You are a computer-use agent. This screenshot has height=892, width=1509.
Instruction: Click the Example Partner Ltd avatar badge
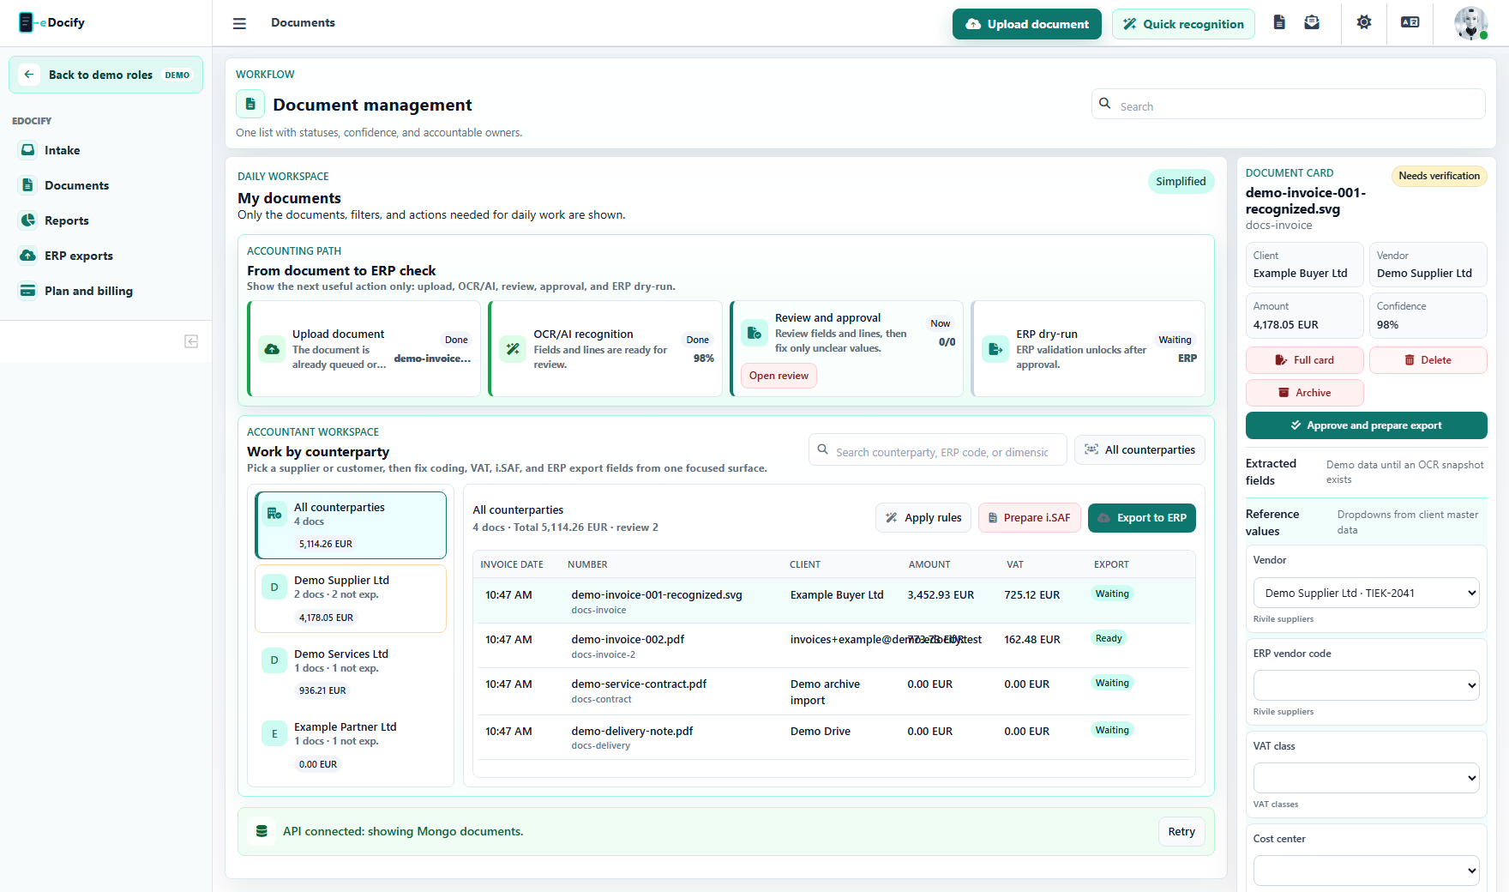tap(274, 734)
